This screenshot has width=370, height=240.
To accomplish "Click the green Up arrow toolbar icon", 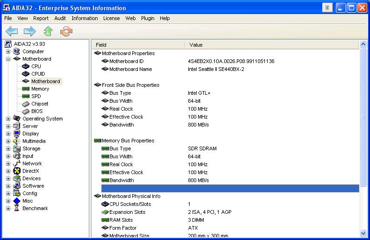I will pos(48,31).
